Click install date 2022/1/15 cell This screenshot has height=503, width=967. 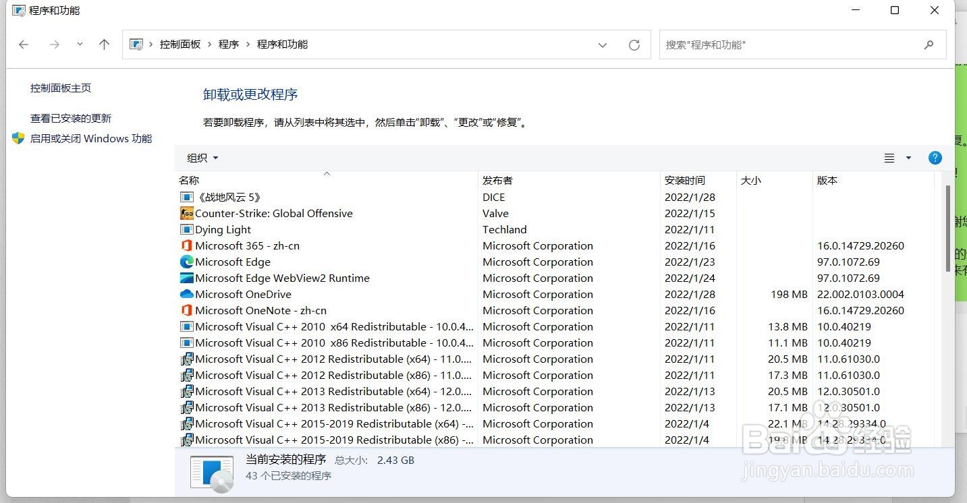[x=690, y=214]
